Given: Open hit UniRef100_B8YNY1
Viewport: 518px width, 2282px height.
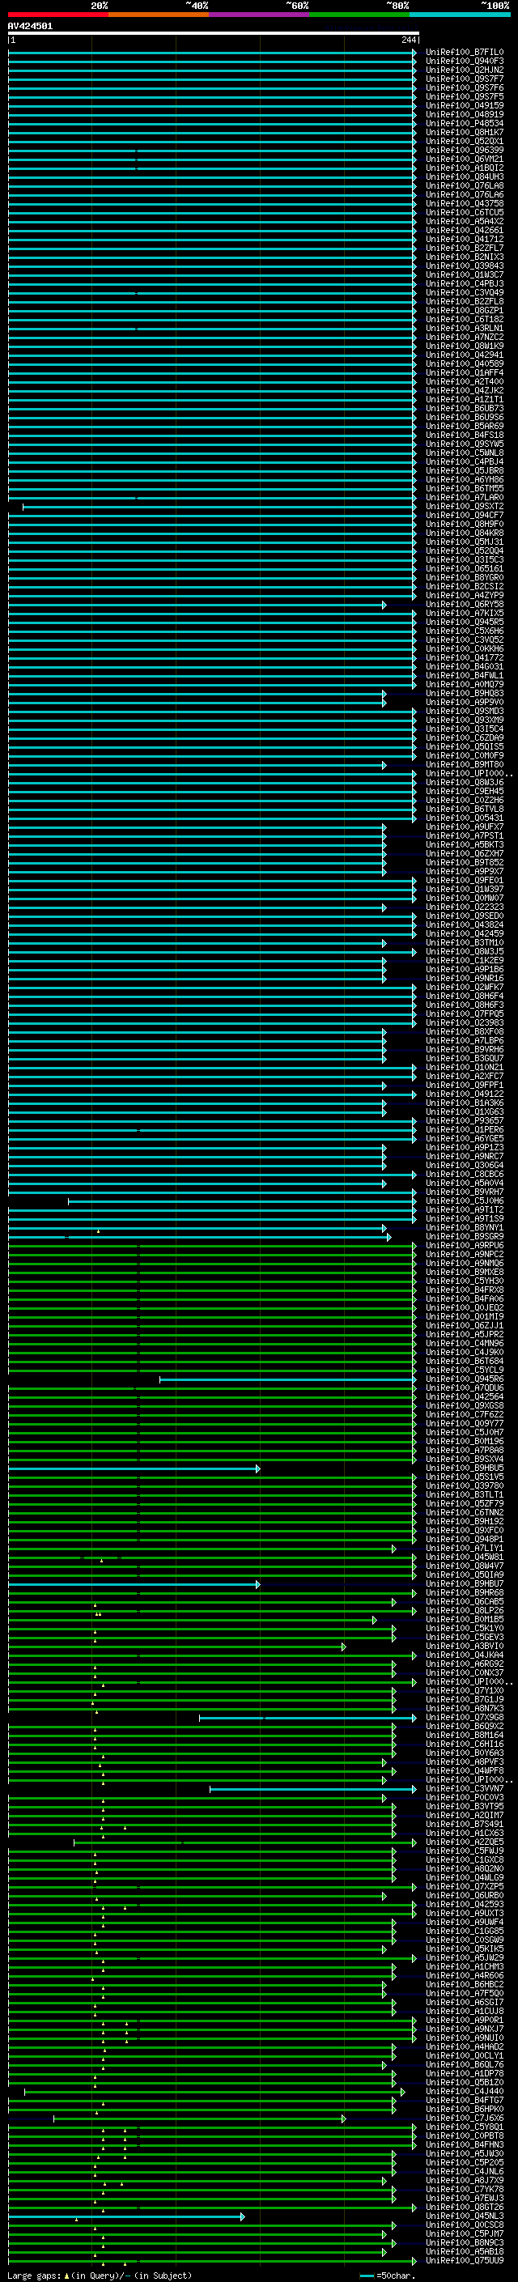Looking at the screenshot, I should click(x=464, y=1227).
